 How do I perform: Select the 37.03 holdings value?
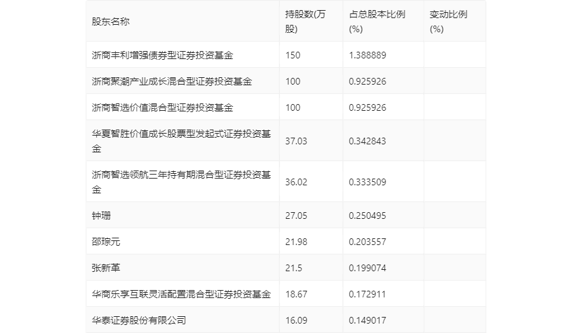296,140
